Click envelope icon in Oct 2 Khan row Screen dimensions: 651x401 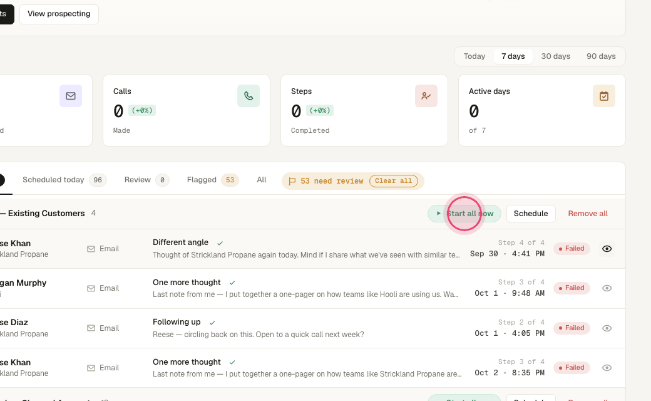click(91, 368)
